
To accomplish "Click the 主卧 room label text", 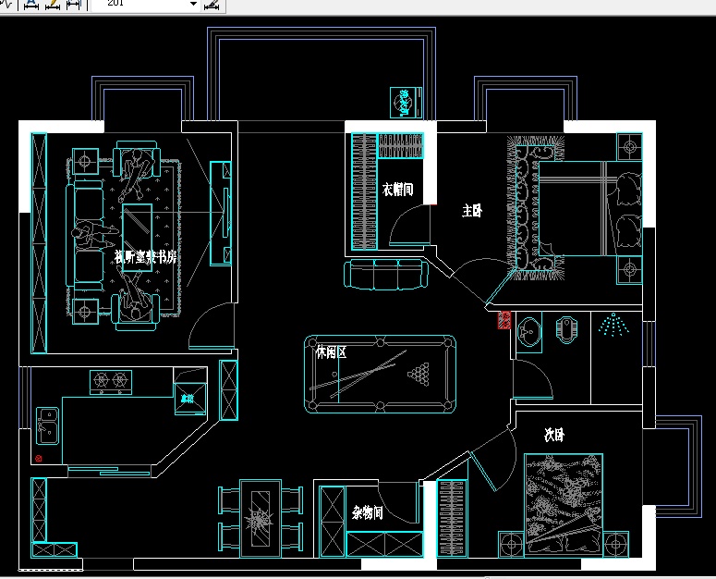I will click(472, 211).
